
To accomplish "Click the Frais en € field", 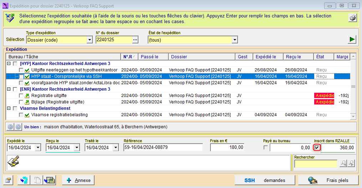I will coord(227,147).
